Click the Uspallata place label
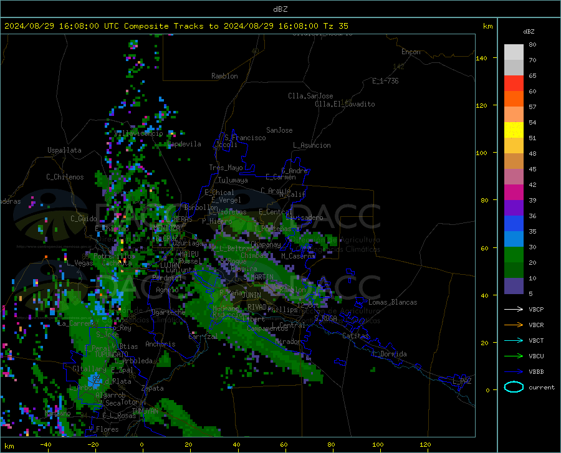 point(64,150)
